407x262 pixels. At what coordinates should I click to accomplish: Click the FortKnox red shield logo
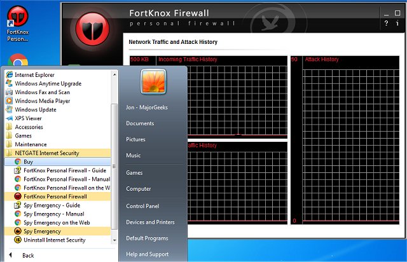click(x=92, y=29)
